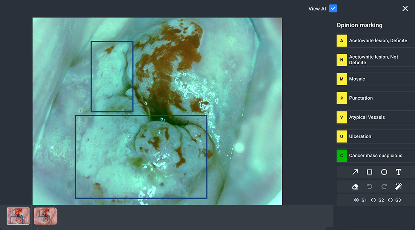This screenshot has width=415, height=230.
Task: Open the second image thumbnail
Action: click(45, 216)
